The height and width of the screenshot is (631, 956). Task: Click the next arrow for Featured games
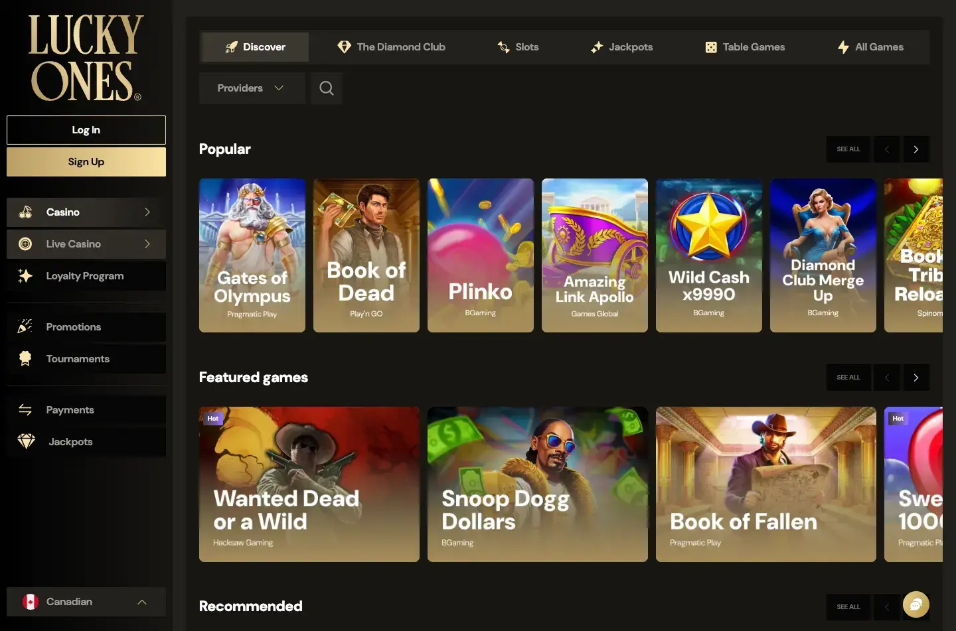click(x=916, y=377)
